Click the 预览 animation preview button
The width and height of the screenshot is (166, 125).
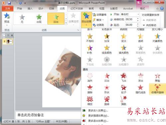(7, 19)
